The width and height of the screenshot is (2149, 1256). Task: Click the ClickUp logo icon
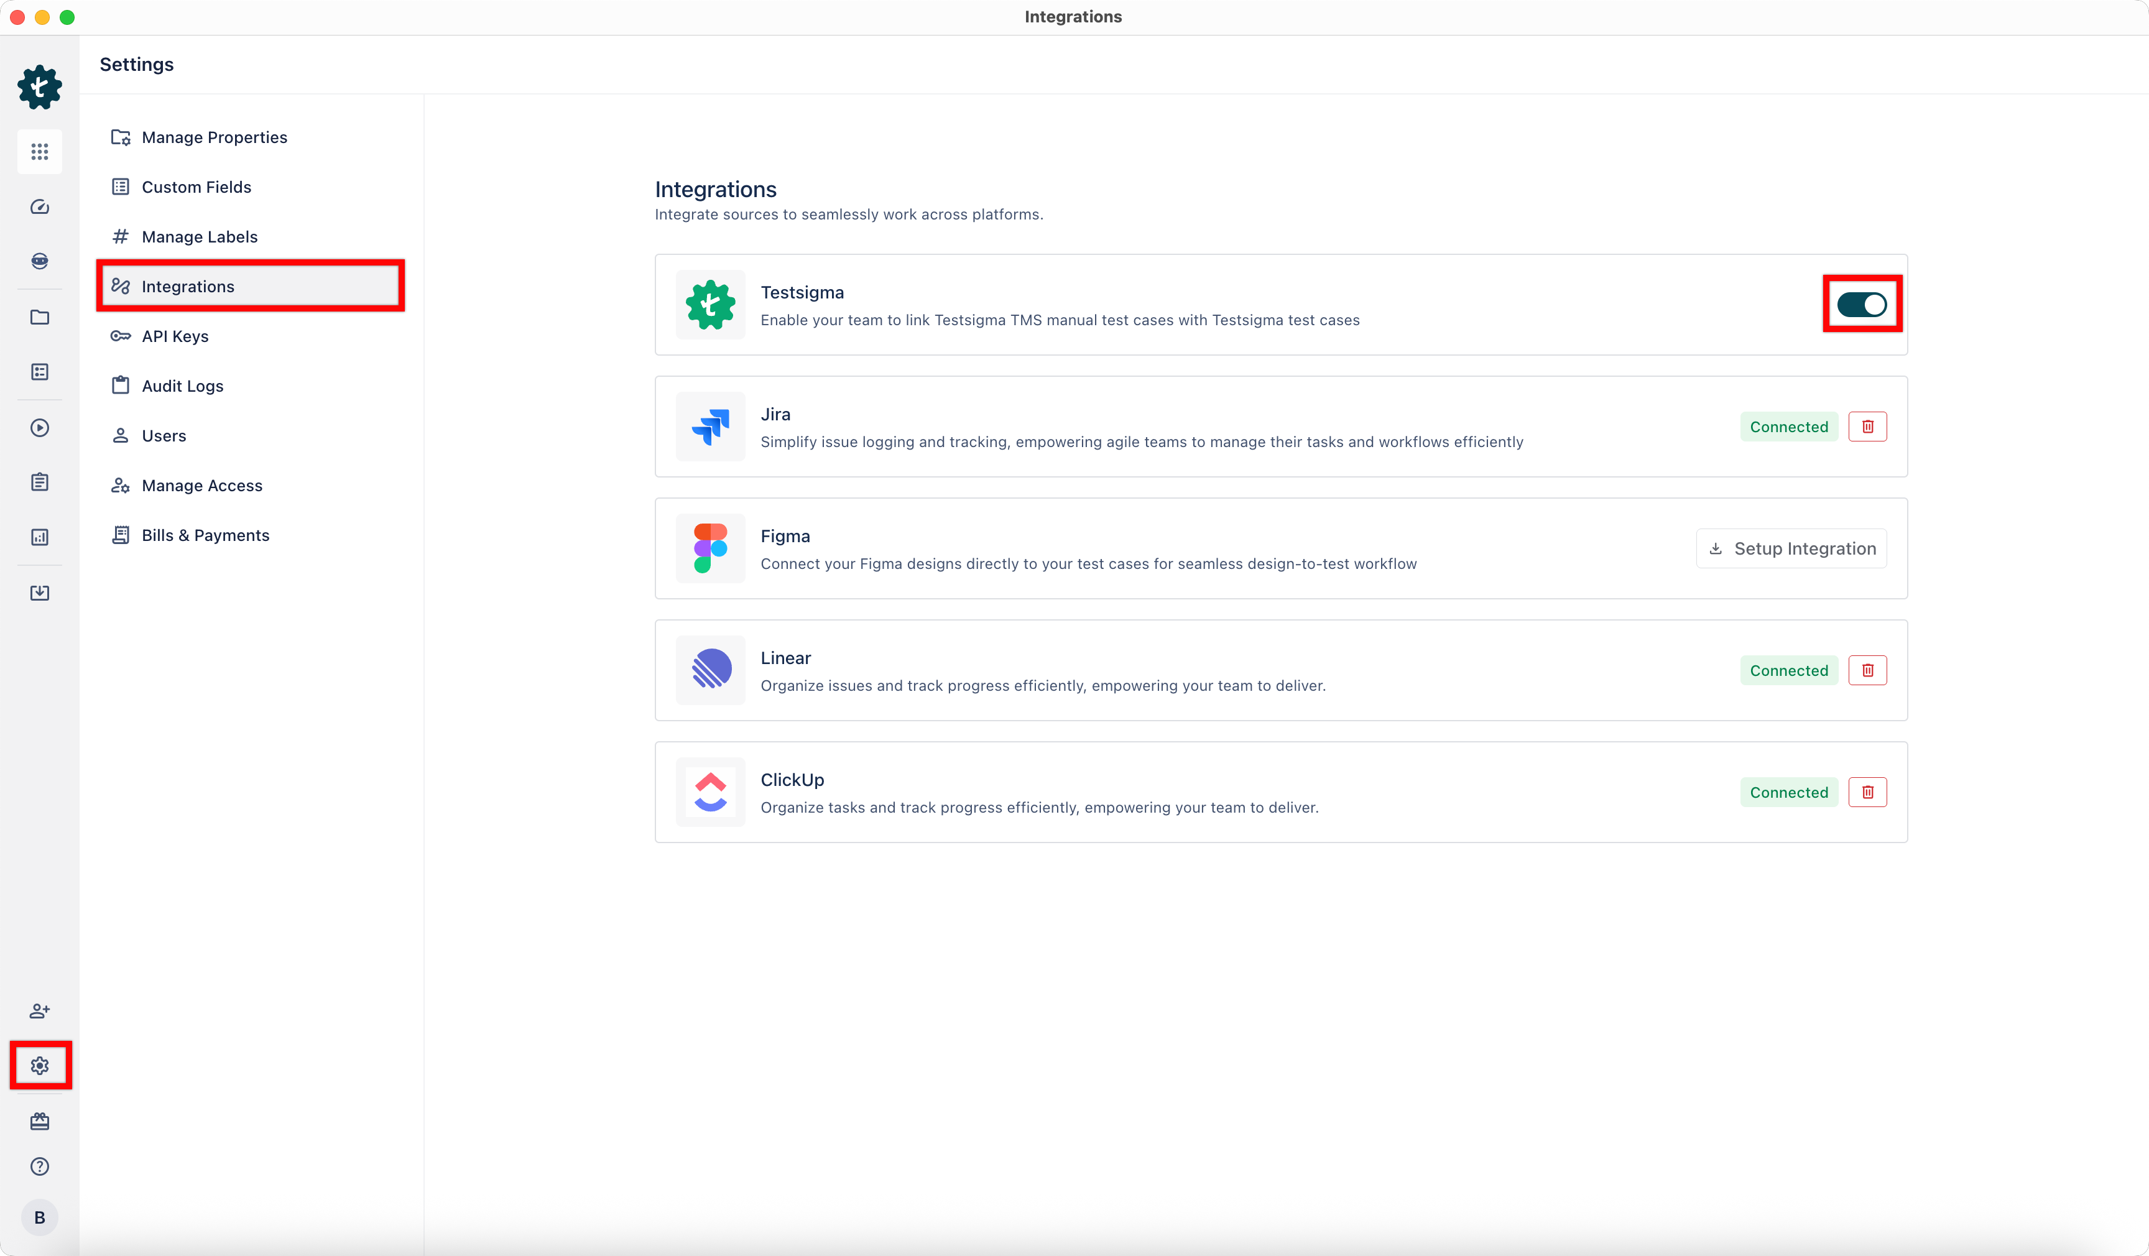click(710, 792)
